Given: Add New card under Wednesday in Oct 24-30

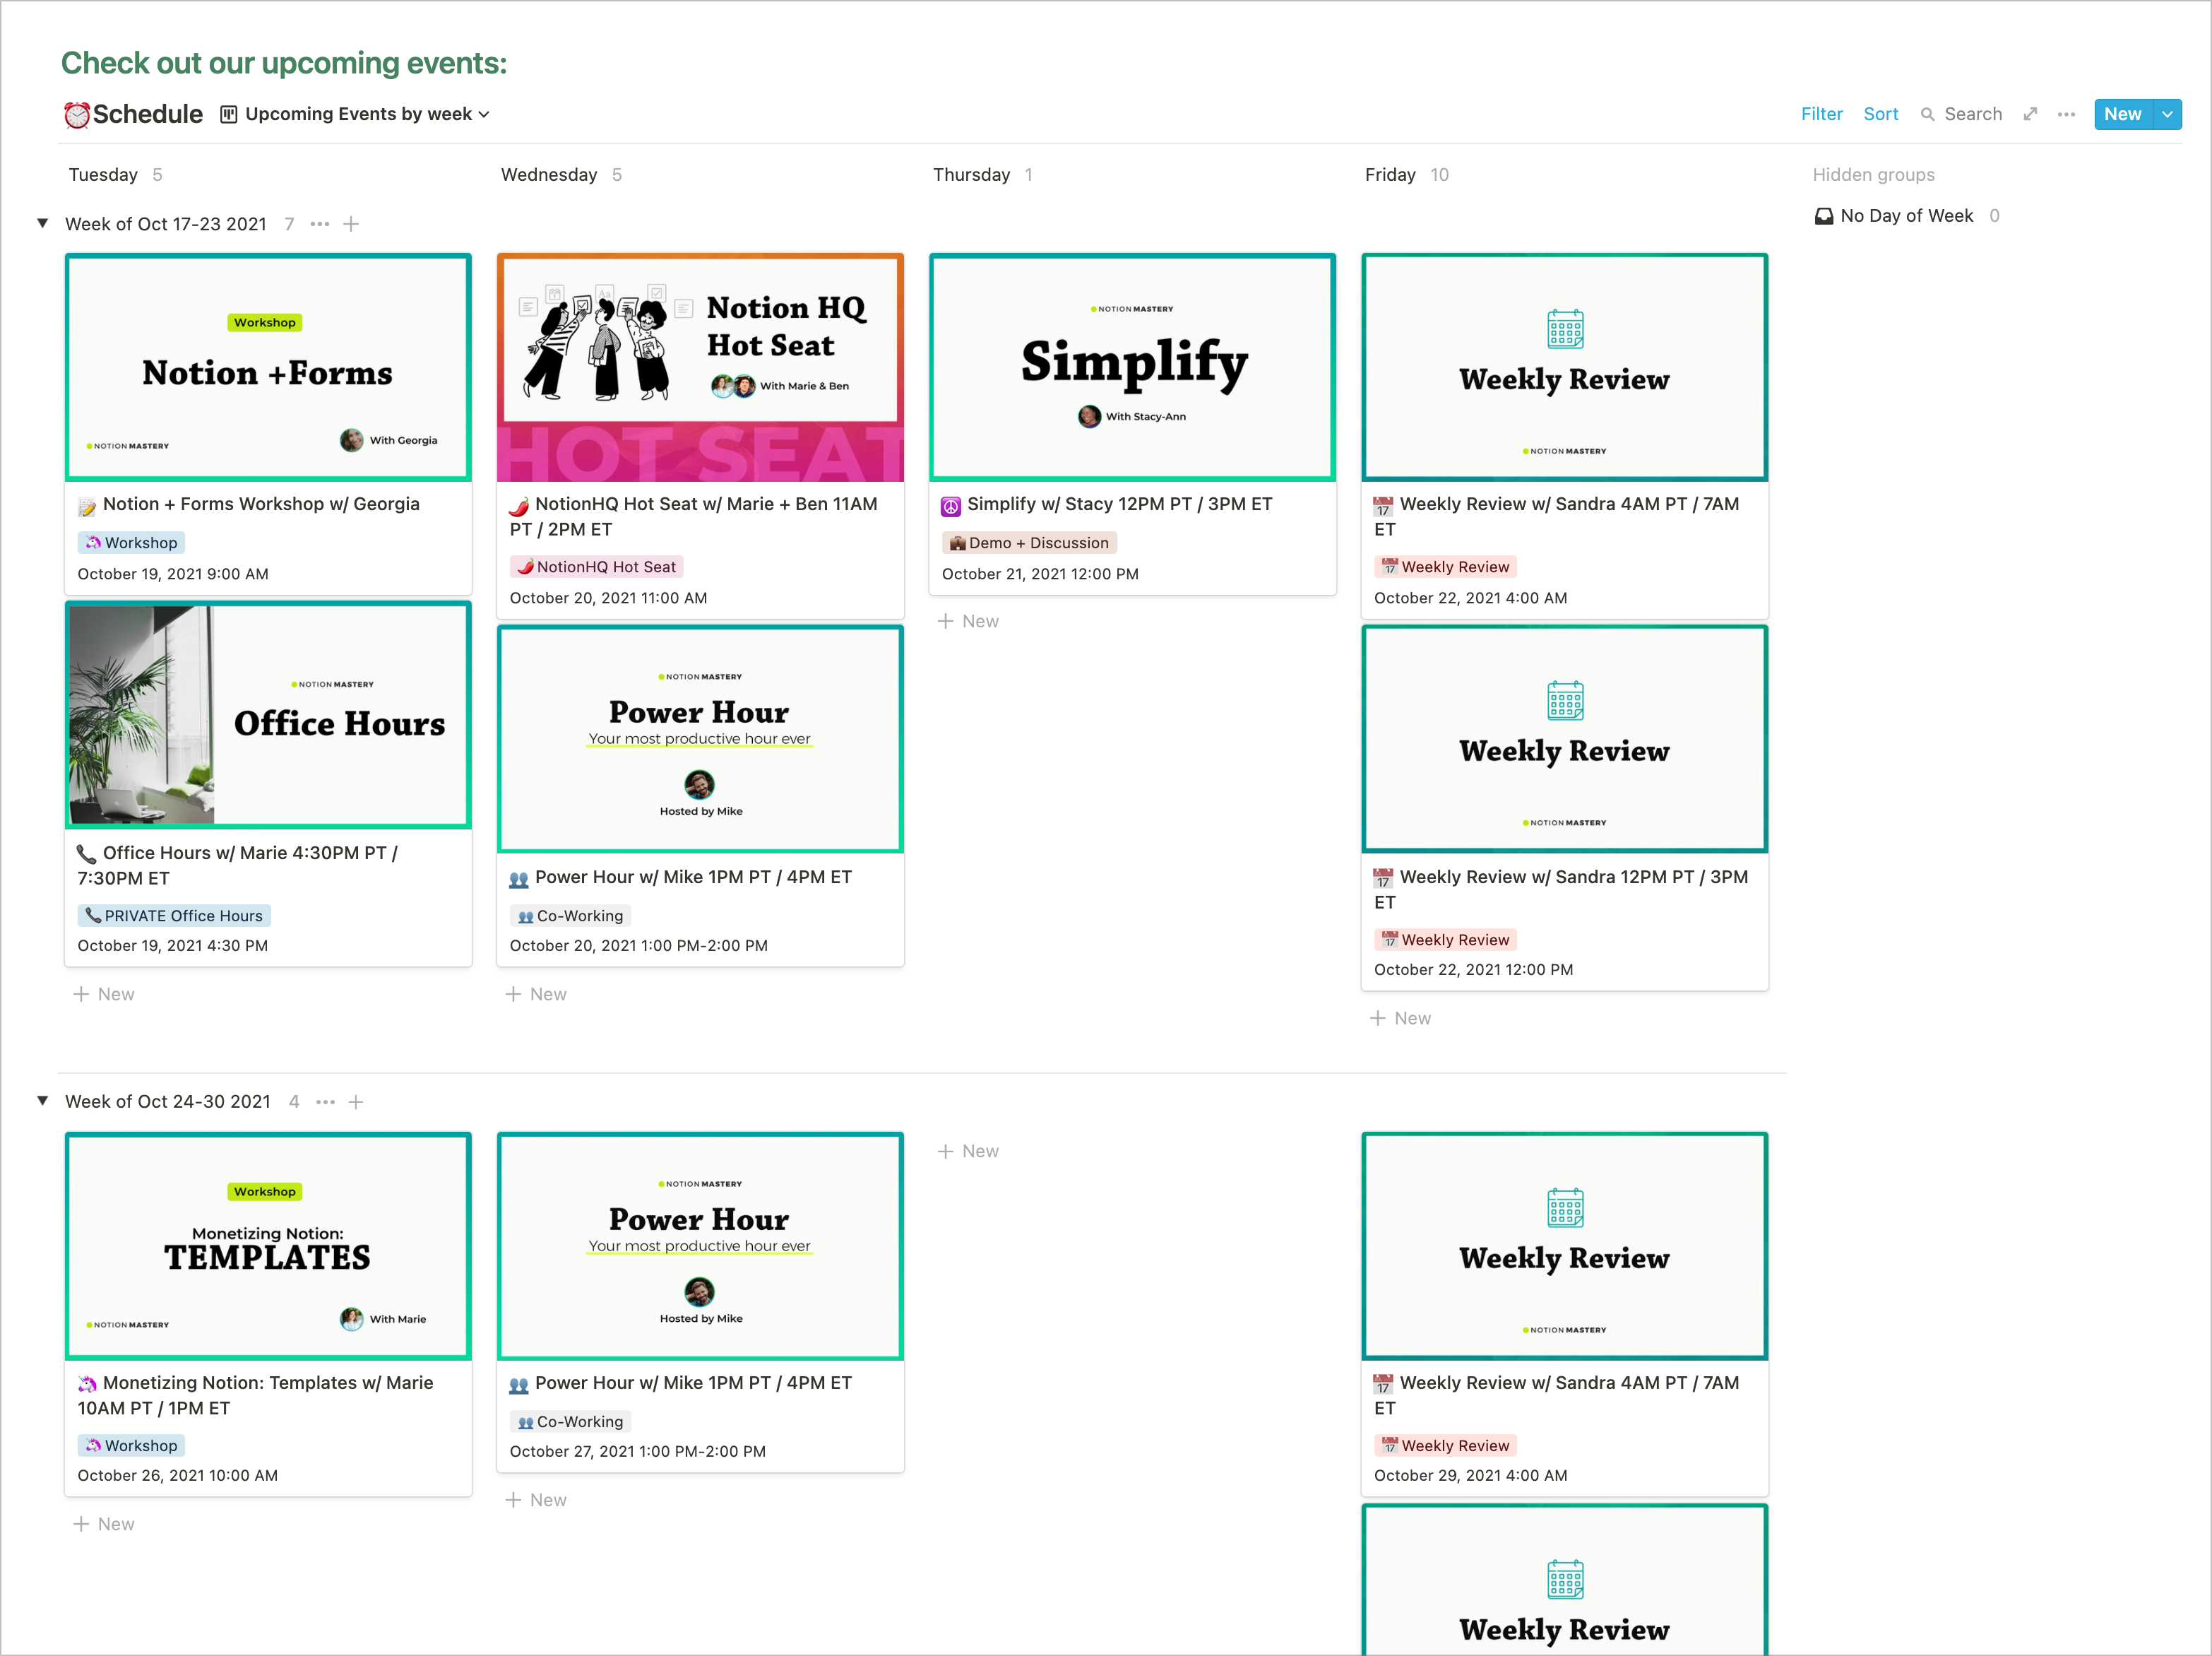Looking at the screenshot, I should (x=536, y=1501).
